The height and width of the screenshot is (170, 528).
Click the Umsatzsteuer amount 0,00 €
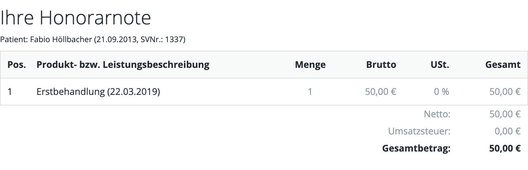pos(507,131)
